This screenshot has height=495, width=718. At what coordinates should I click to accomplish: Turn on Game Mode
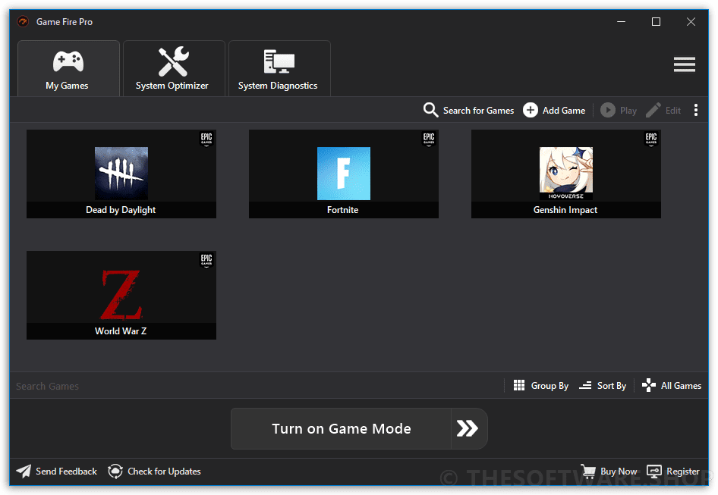341,428
